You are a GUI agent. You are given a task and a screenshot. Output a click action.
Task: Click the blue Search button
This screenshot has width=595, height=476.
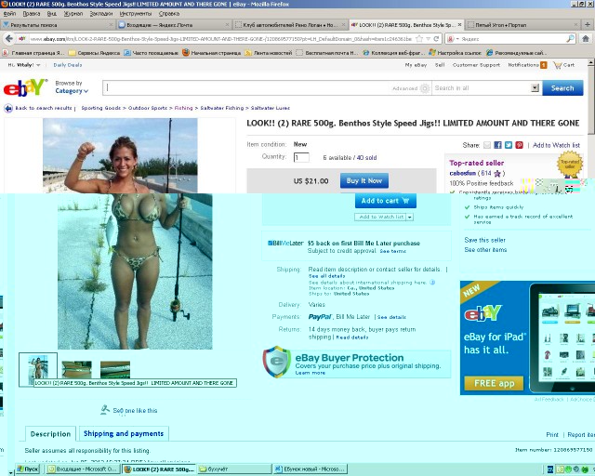pyautogui.click(x=562, y=88)
